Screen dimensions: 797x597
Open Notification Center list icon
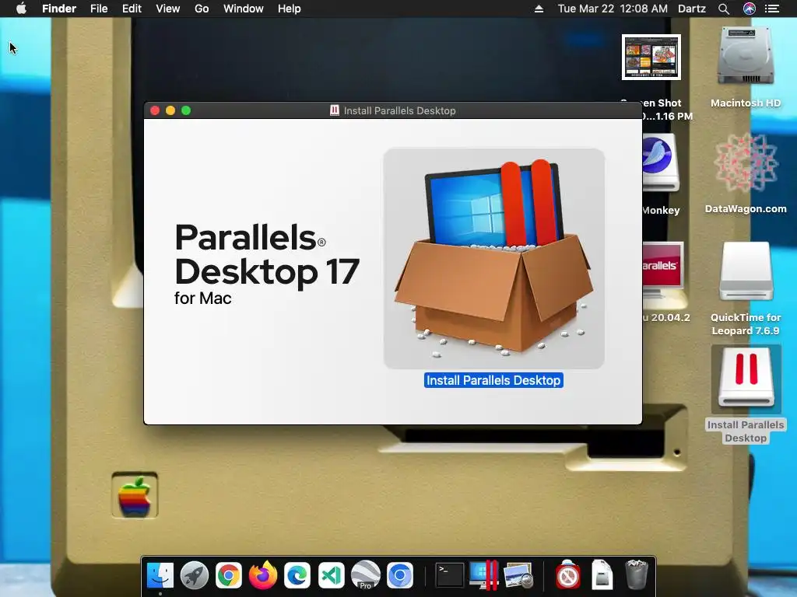pos(772,9)
